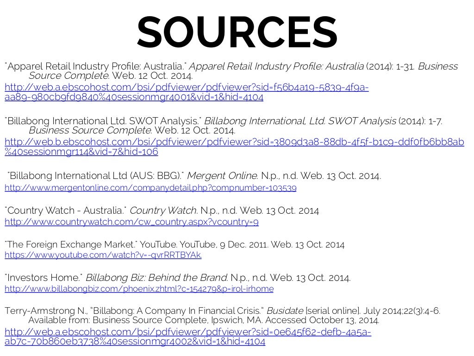Click the SOURCES heading

237,32
